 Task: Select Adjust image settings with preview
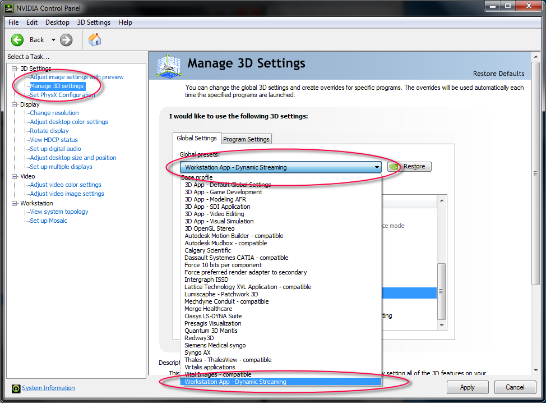click(77, 77)
